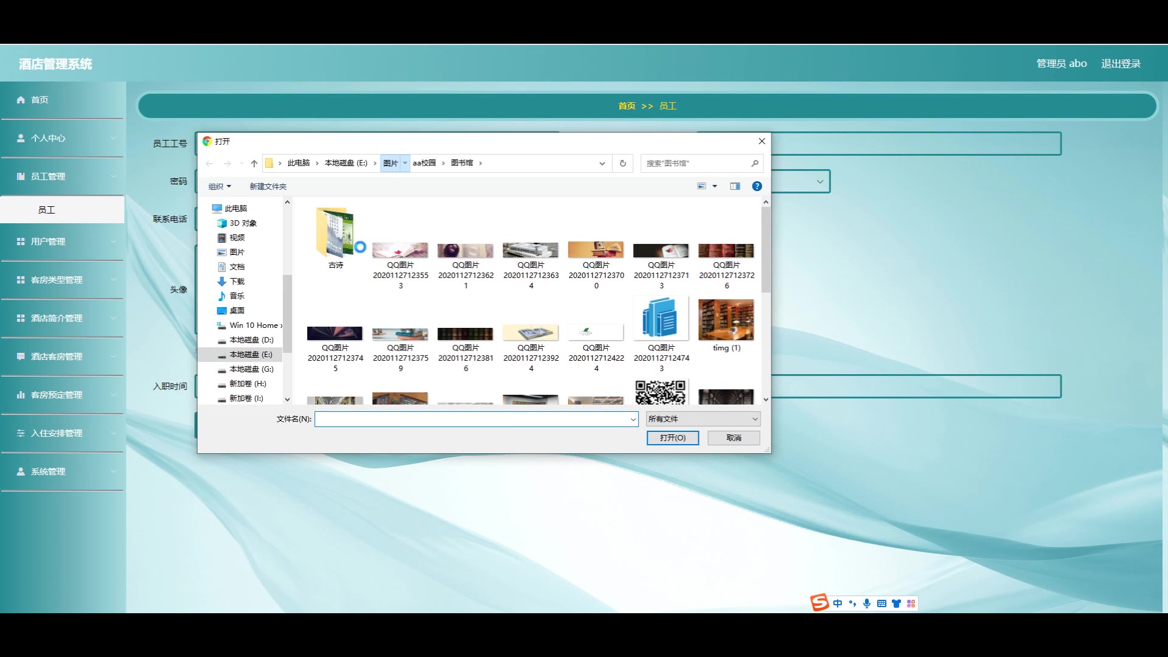Select timg (1) library image
The height and width of the screenshot is (657, 1168).
click(x=726, y=325)
